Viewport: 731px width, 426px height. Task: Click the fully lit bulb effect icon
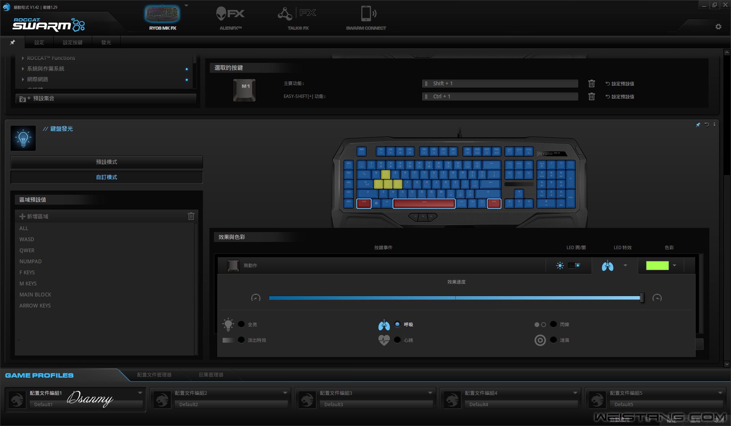pos(228,324)
